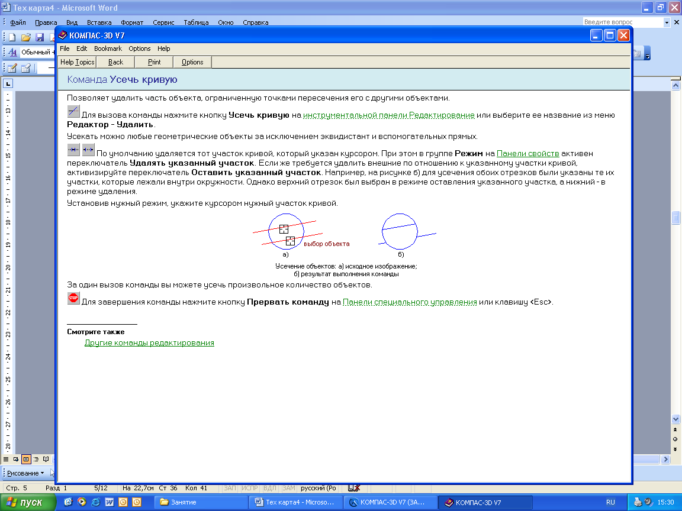Click the RU language indicator in taskbar
This screenshot has height=511, width=682.
tap(611, 502)
